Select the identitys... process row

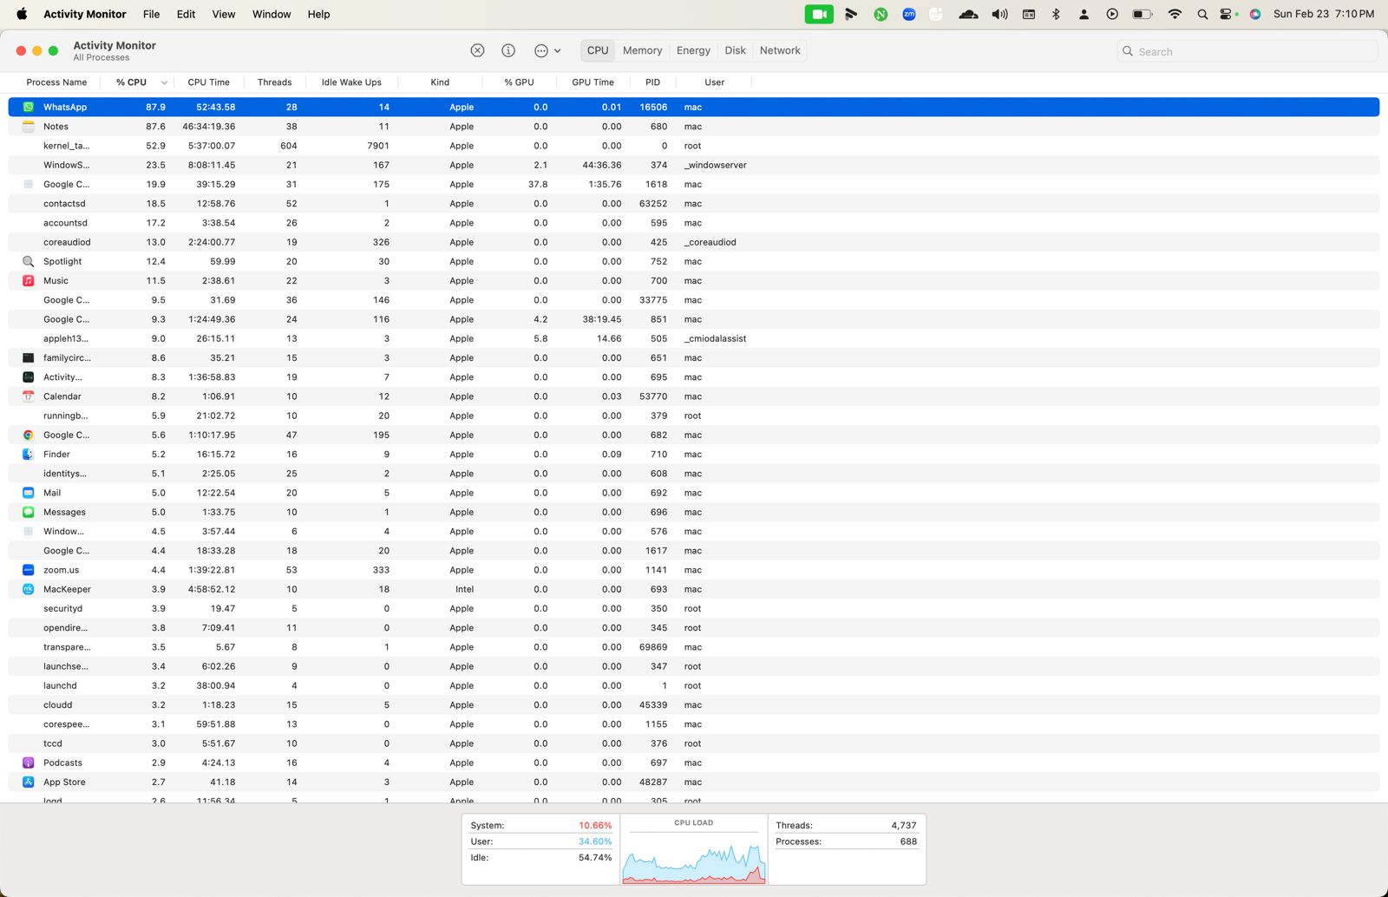[694, 474]
